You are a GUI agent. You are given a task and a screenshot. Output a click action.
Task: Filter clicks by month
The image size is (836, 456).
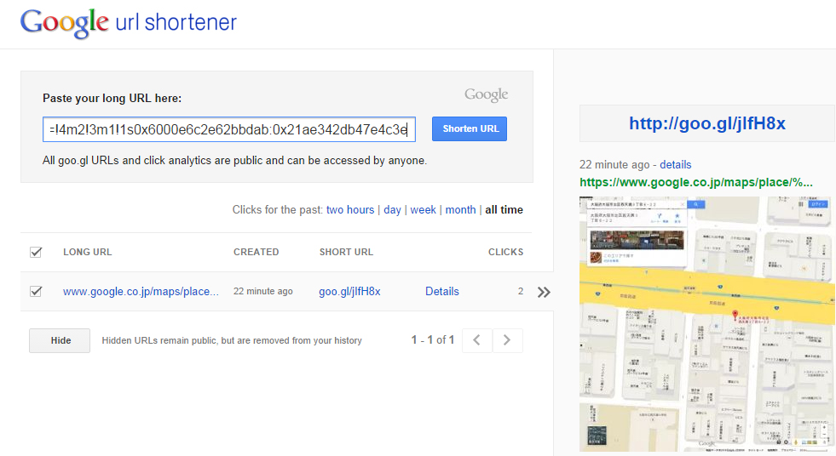click(x=460, y=209)
